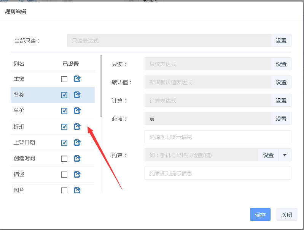This screenshot has height=230, width=304.
Task: Expand the 约束 dropdown arrow
Action: [285, 155]
